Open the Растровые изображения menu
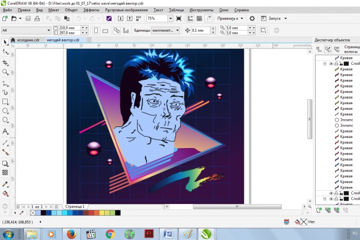This screenshot has width=360, height=240. click(126, 10)
